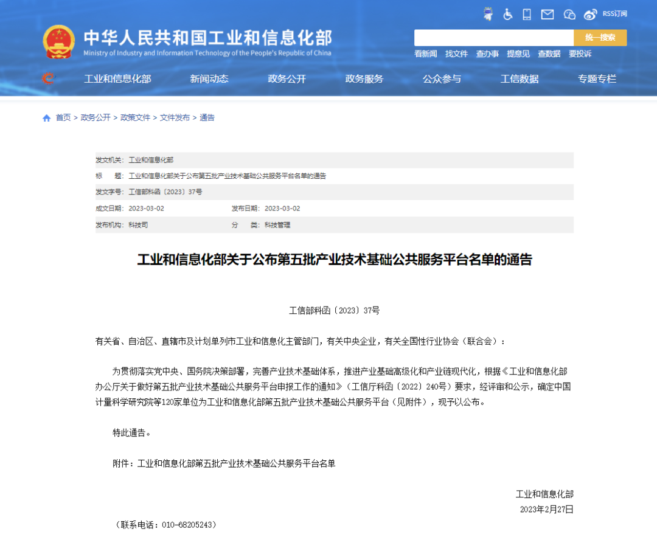Click the 统一搜索 search button
657x540 pixels.
tap(600, 37)
